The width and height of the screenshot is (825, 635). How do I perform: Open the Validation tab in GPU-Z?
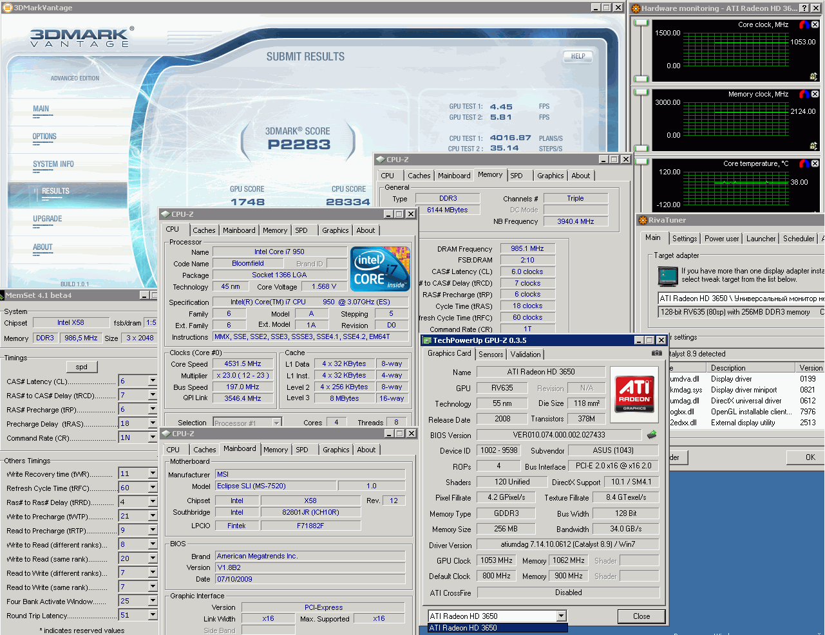click(x=526, y=354)
